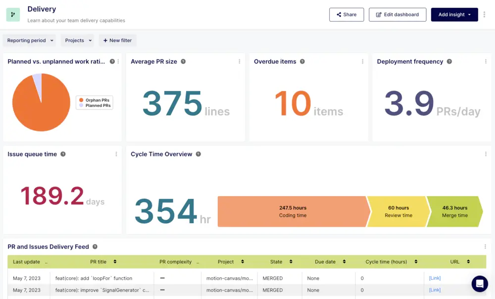Screen dimensions: 495x299
Task: Click the Delivery branch icon in header
Action: click(13, 14)
